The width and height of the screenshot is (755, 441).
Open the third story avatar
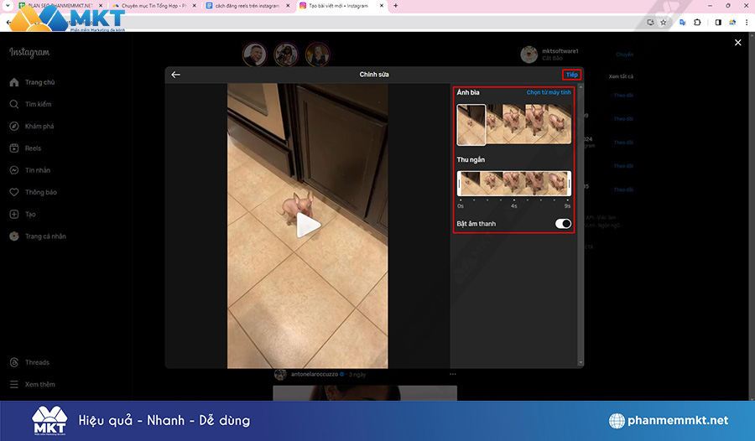tap(317, 54)
